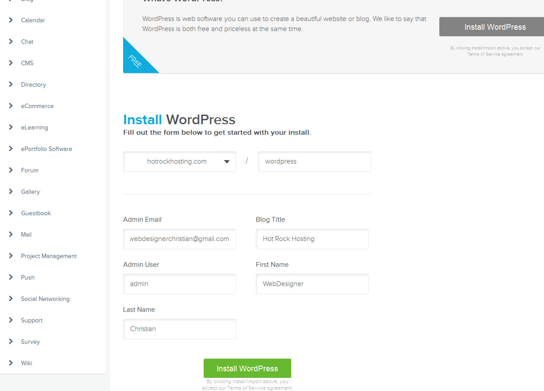Click the Blog Title input field

click(x=312, y=239)
